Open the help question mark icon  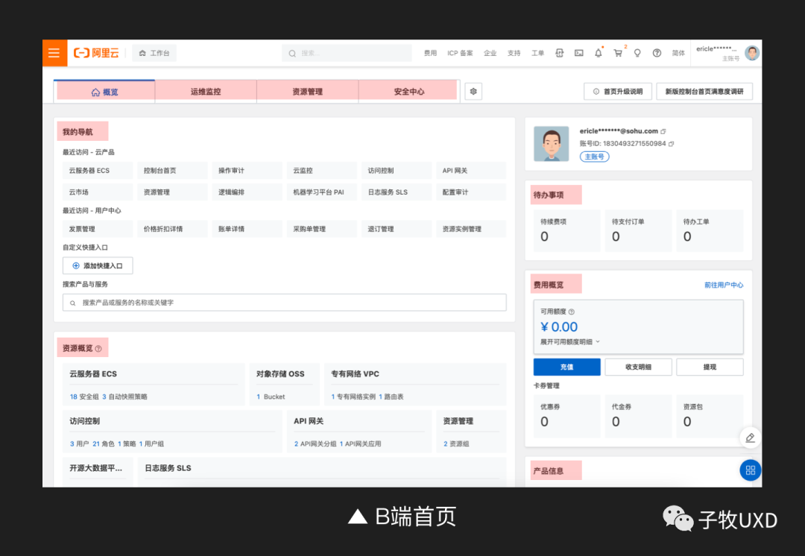tap(657, 53)
